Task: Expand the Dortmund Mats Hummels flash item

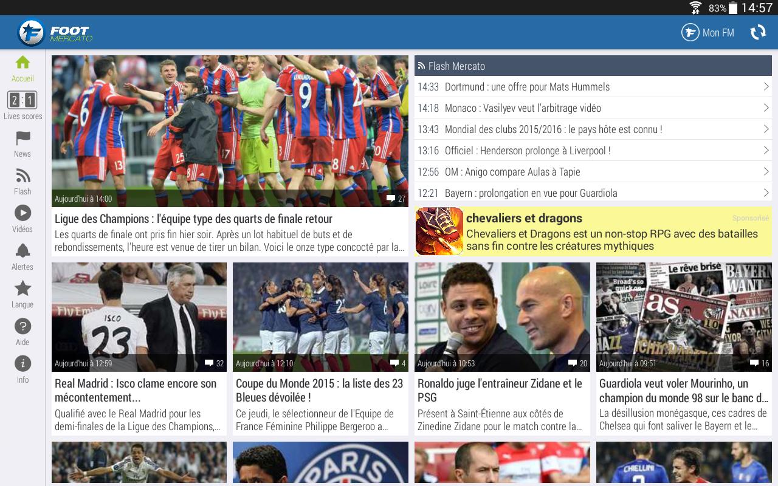Action: click(x=593, y=86)
